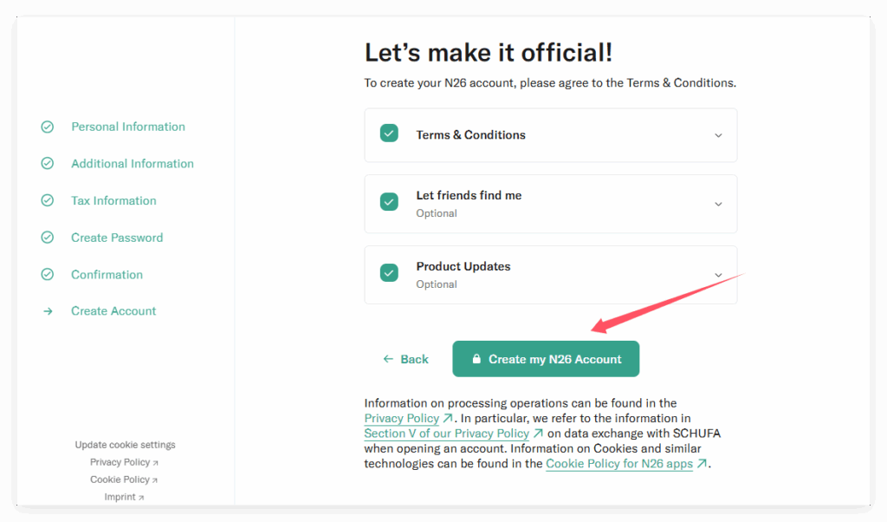Disable the Product Updates checkbox
Image resolution: width=887 pixels, height=522 pixels.
(389, 272)
